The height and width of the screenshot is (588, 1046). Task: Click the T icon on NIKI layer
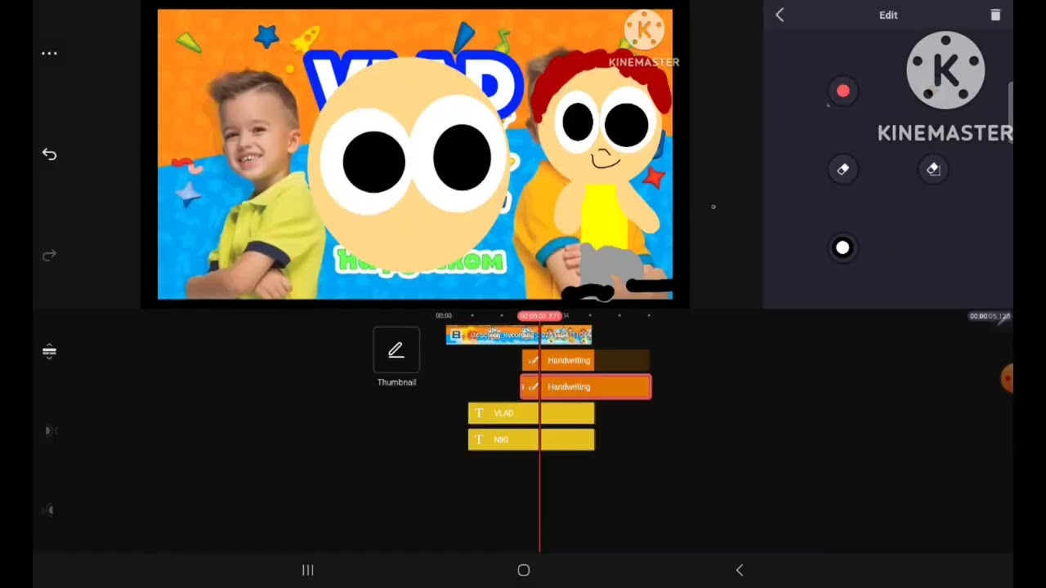(479, 439)
